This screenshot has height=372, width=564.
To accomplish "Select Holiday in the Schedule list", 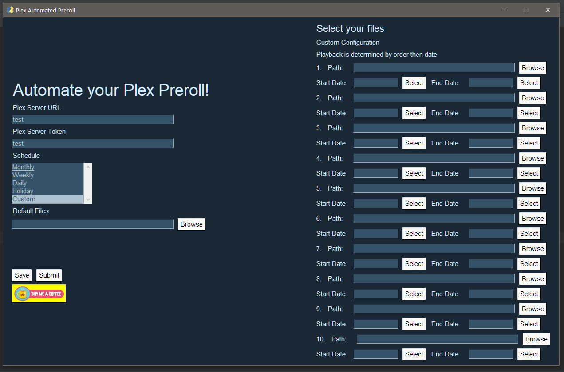I will 47,191.
